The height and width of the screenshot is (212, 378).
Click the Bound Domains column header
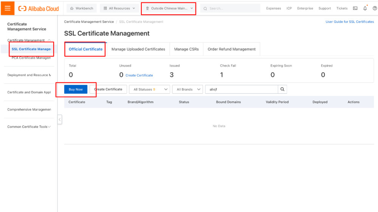[228, 102]
